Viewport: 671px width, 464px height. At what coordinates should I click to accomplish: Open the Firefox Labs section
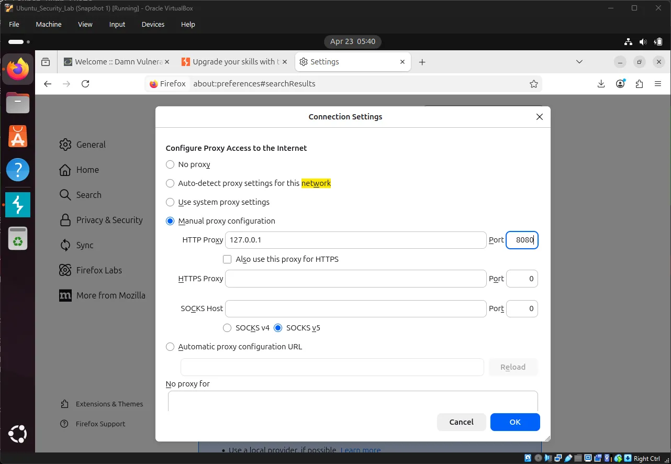click(x=98, y=270)
